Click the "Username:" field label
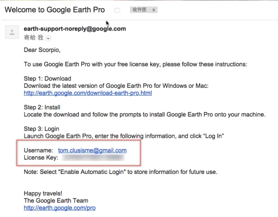 point(38,150)
